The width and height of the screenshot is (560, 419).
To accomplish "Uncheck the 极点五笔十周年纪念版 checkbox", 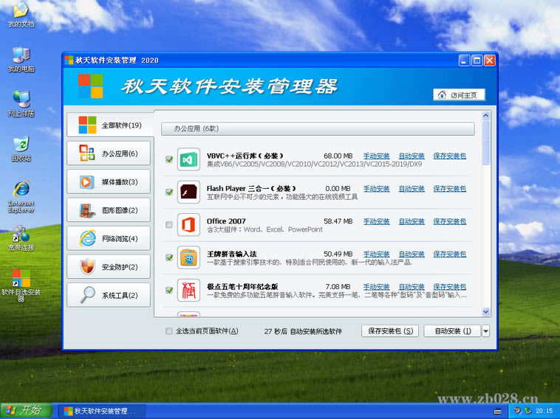I will click(x=169, y=290).
